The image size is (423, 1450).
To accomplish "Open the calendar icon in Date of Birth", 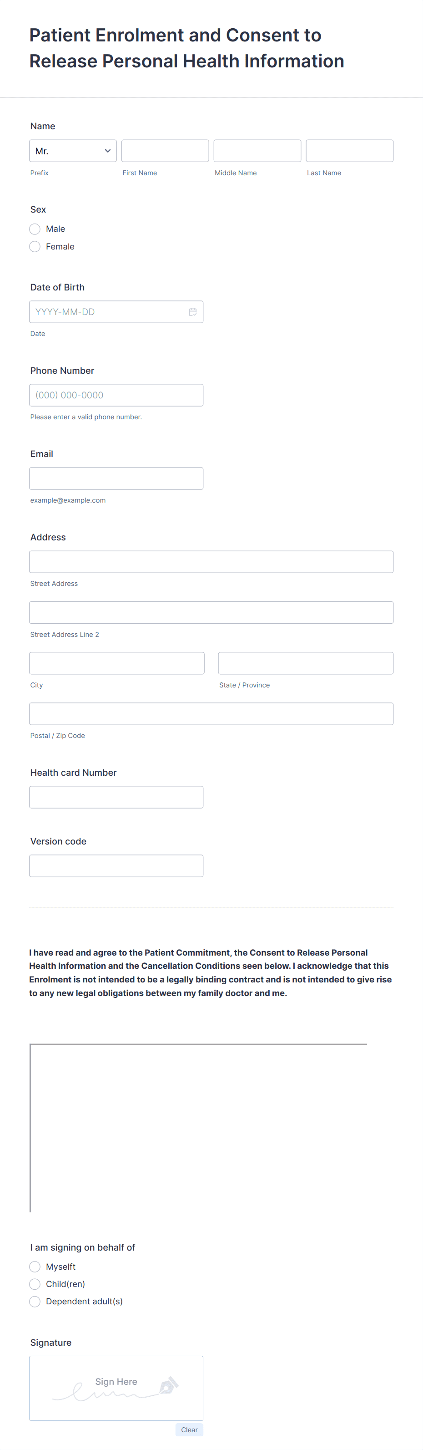I will [192, 312].
